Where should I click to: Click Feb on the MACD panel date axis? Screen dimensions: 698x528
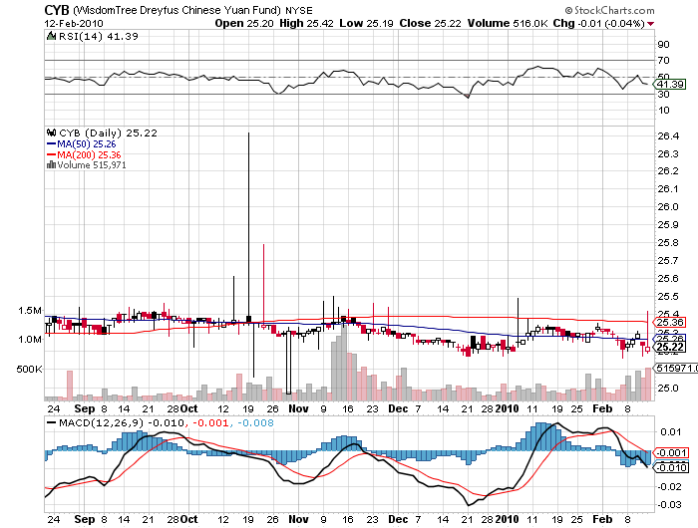602,519
